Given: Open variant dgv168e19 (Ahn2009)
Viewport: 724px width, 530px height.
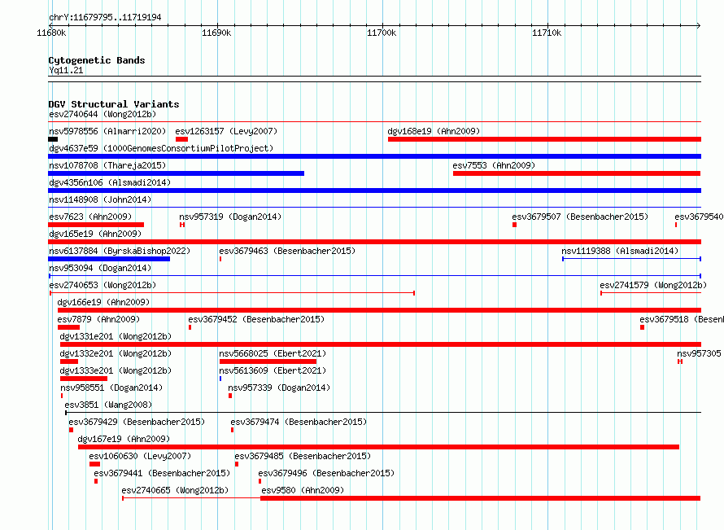Looking at the screenshot, I should point(434,131).
